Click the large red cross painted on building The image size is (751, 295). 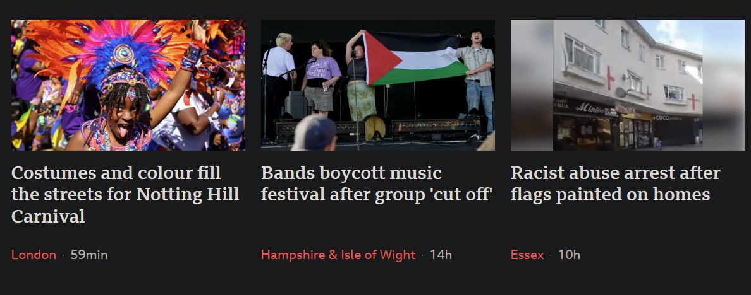[x=610, y=78]
